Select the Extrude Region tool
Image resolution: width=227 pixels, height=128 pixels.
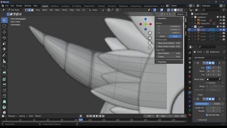4,73
